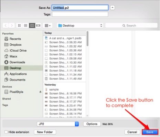Select Screen Sho...0.56.33 AM file
This screenshot has height=137, width=160.
[x=64, y=42]
